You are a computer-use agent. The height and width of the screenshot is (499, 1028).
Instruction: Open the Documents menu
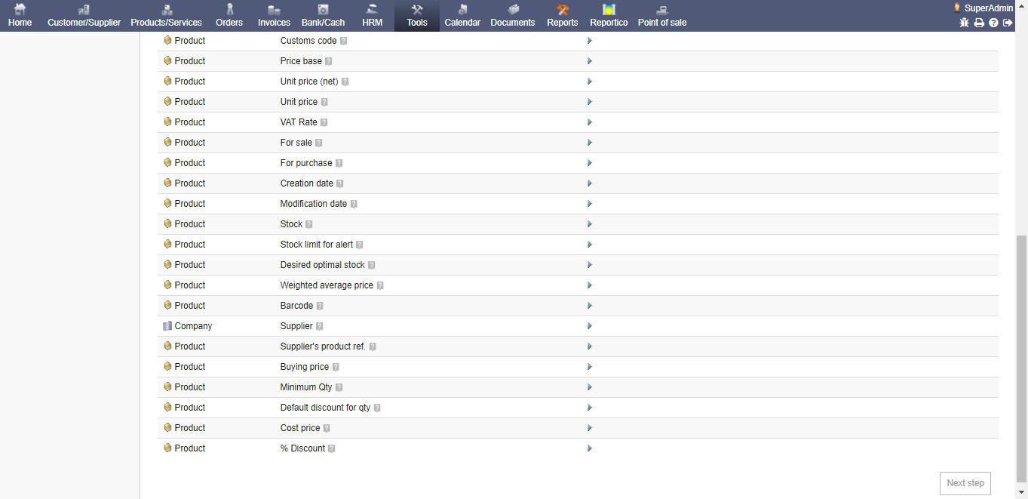[513, 16]
